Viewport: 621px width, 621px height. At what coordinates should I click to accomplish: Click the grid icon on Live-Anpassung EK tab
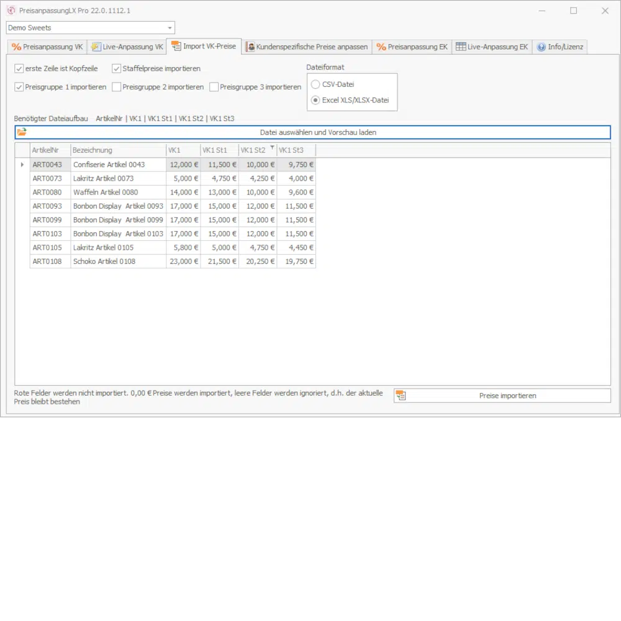pyautogui.click(x=460, y=47)
